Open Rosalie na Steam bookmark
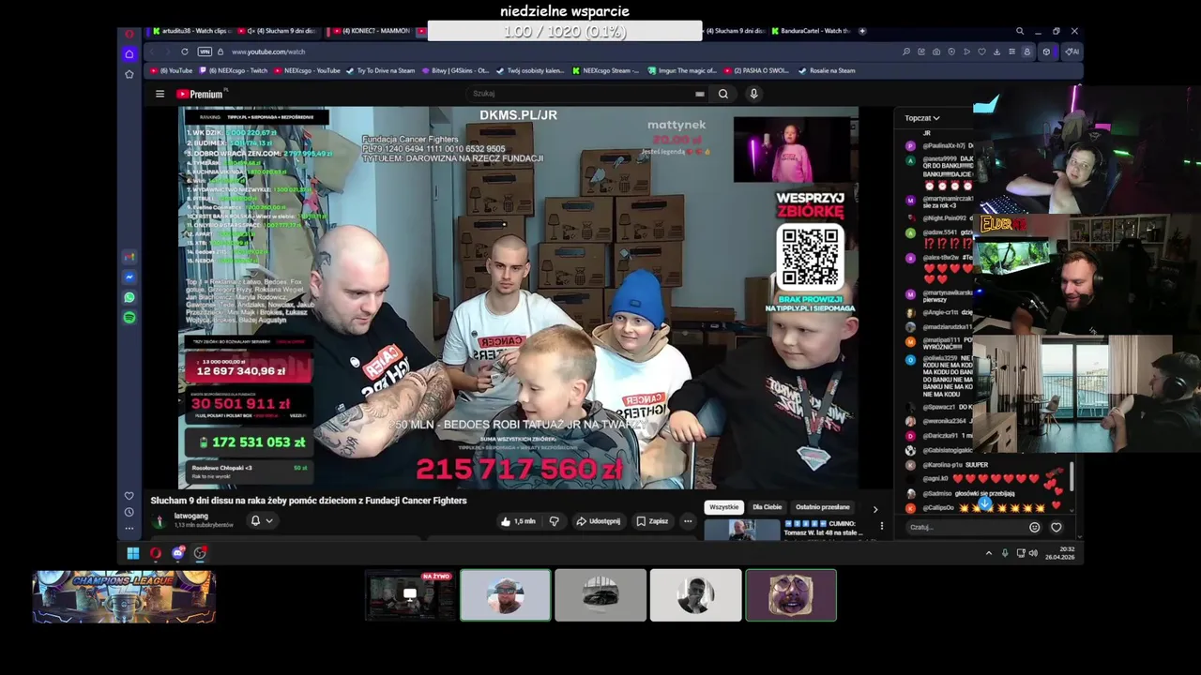Screen dimensions: 1201x675 pyautogui.click(x=827, y=70)
